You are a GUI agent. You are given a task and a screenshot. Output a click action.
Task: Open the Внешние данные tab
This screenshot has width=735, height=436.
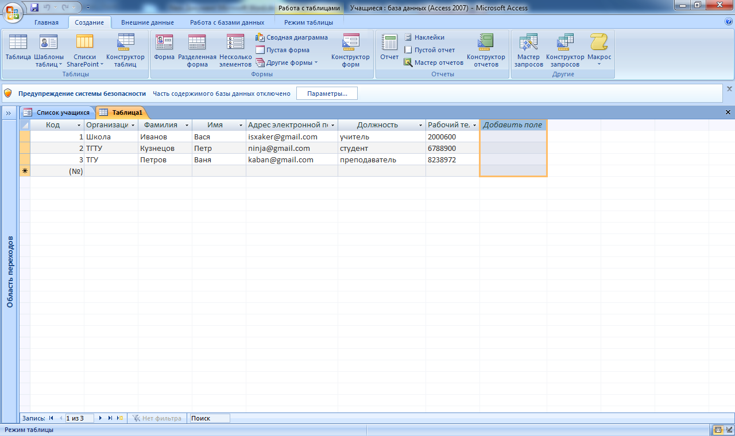(x=148, y=22)
